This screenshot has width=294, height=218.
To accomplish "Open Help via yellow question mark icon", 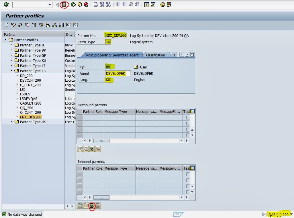I will 162,5.
